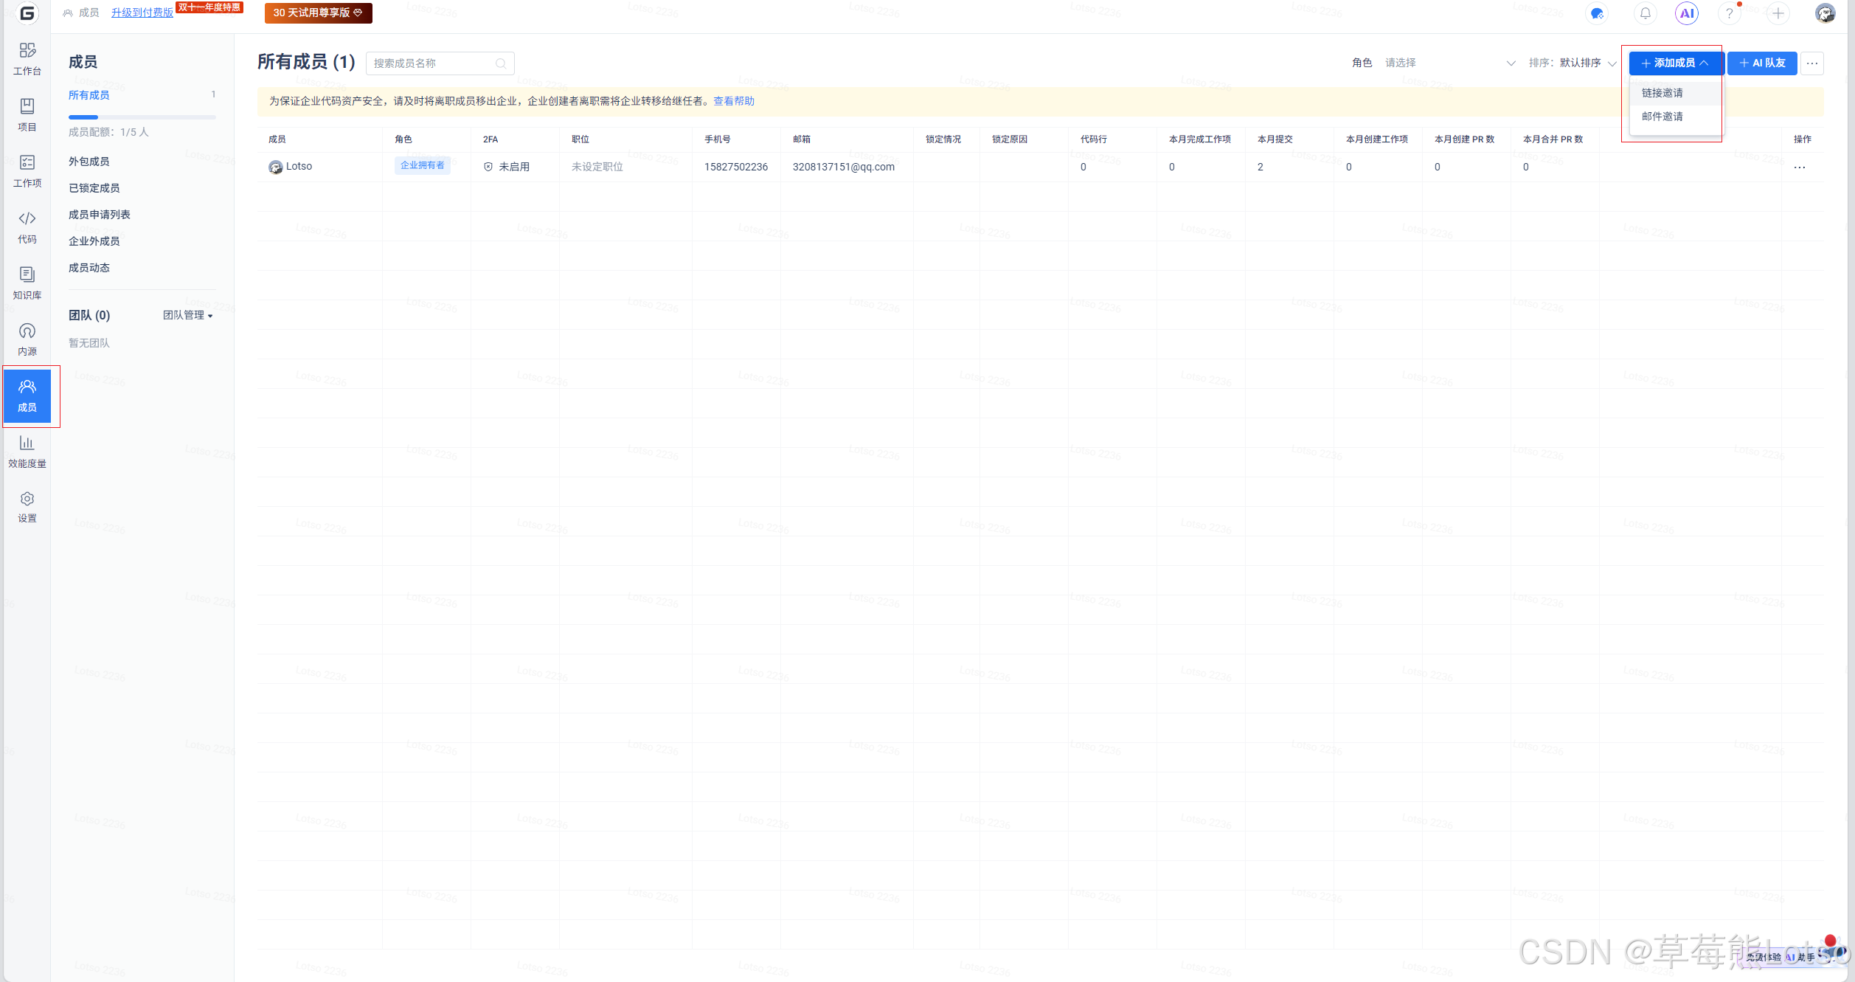This screenshot has height=982, width=1855.
Task: Open the AI assistant icon in top bar
Action: (x=1686, y=13)
